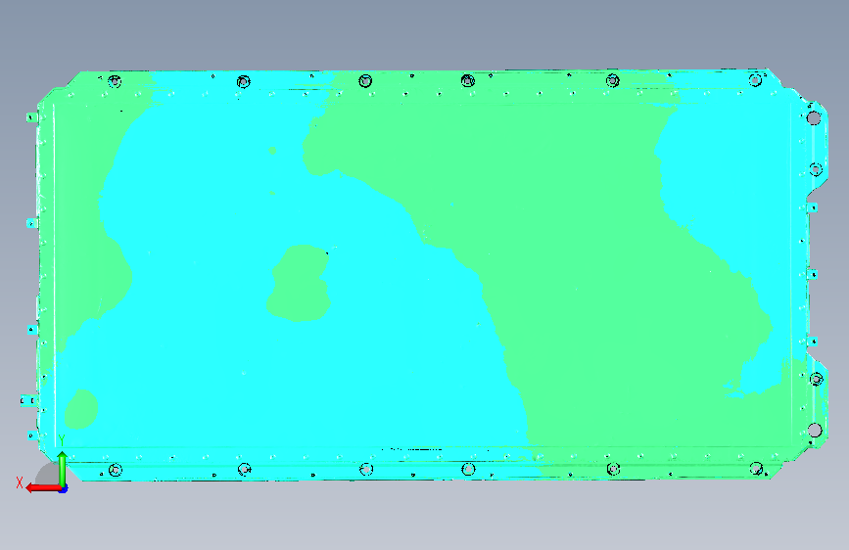This screenshot has width=849, height=550.
Task: Select the small green oval patch near bottom-left corner
Action: [x=81, y=409]
